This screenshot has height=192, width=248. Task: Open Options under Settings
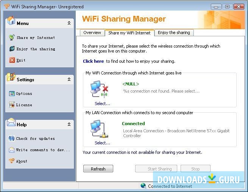coord(24,94)
